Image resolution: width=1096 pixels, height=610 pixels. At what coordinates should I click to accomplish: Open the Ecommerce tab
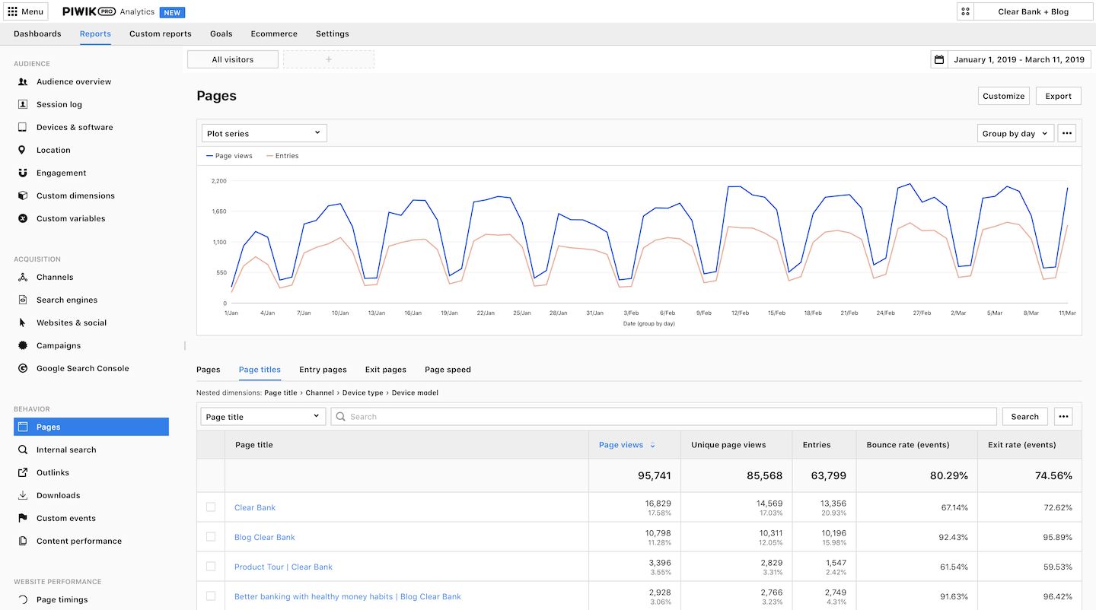click(274, 33)
